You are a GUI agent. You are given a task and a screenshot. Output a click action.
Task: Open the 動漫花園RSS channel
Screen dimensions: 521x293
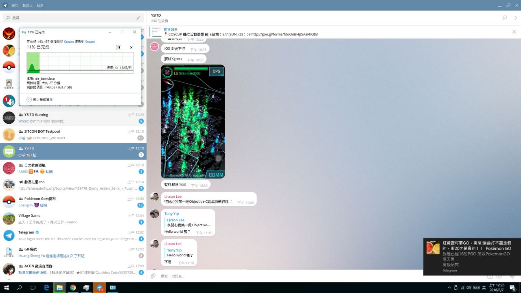[x=73, y=185]
